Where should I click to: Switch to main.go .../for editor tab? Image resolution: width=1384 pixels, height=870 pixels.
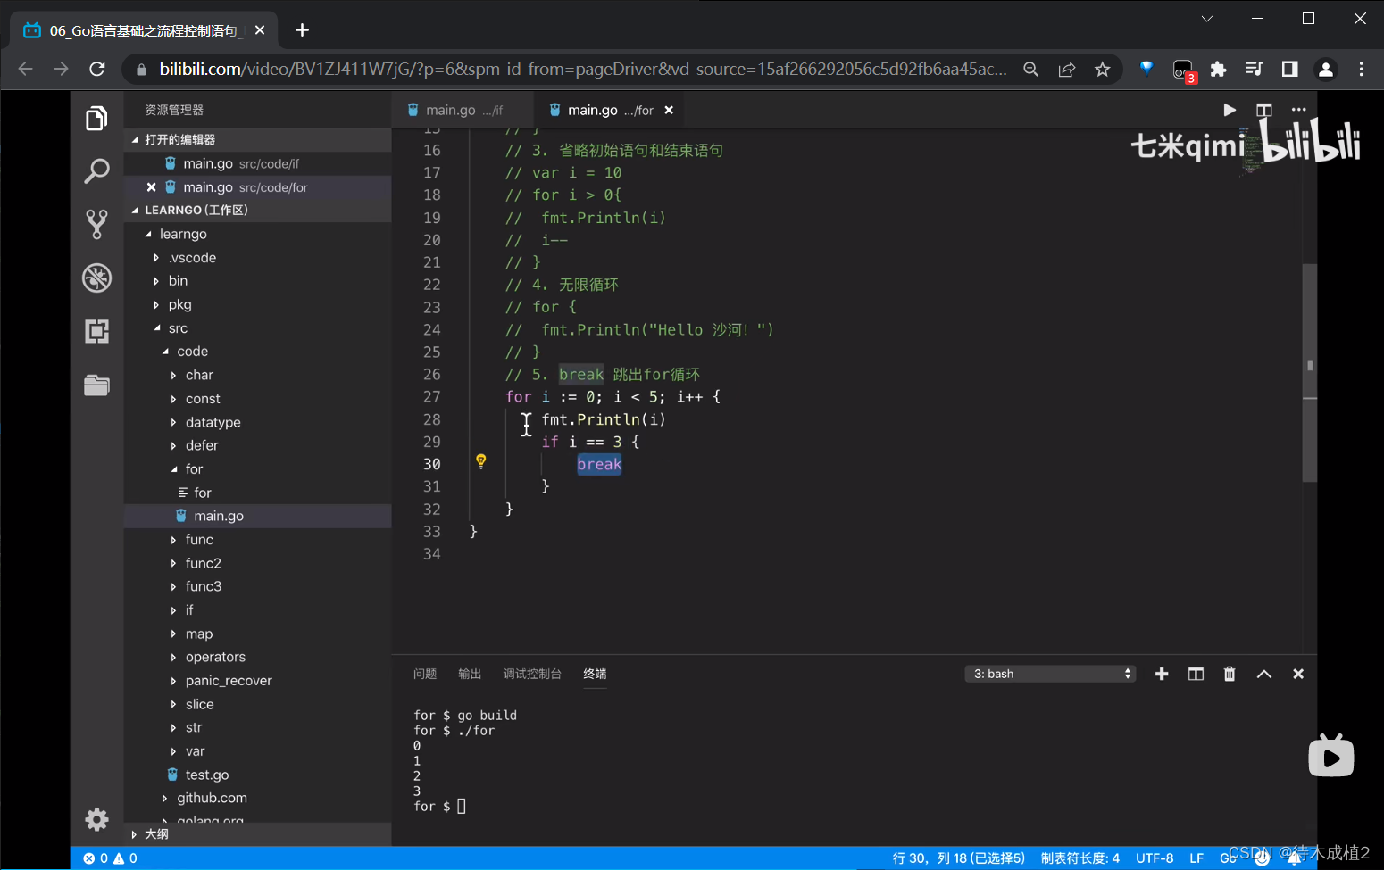pyautogui.click(x=611, y=110)
